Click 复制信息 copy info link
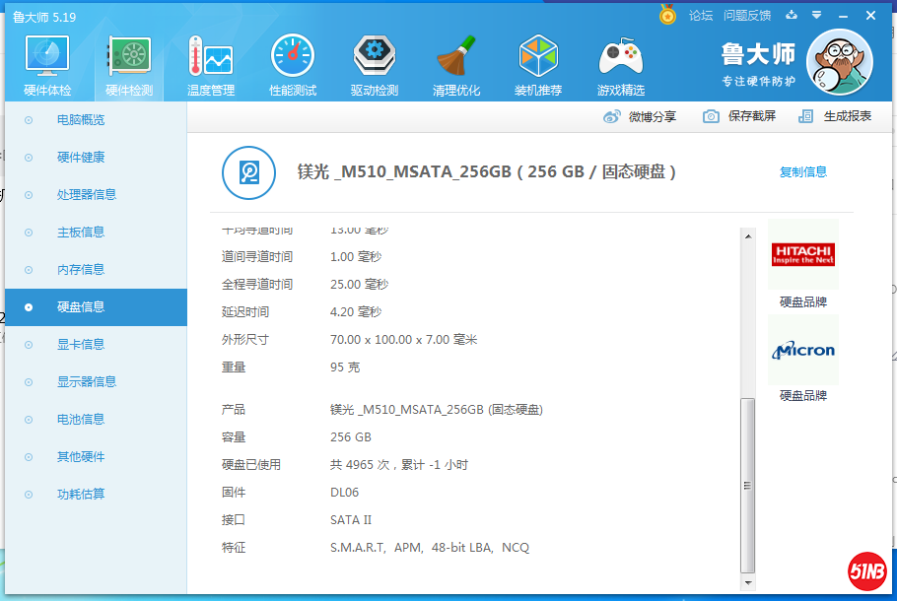 [803, 172]
